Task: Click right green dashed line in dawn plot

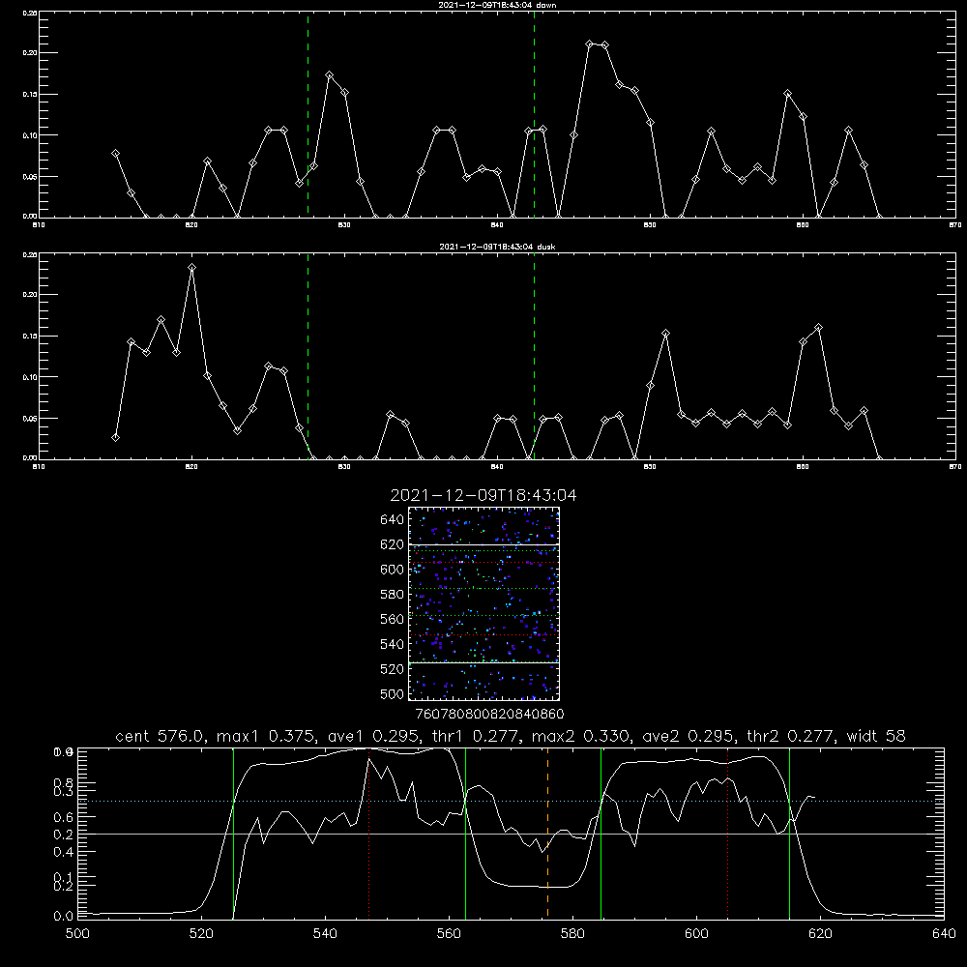Action: pyautogui.click(x=534, y=114)
